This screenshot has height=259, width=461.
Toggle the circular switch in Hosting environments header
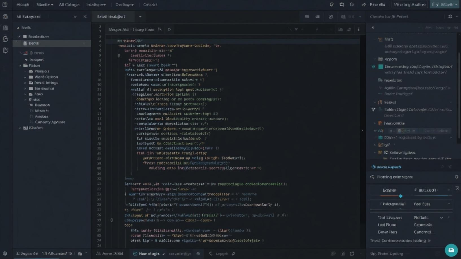(x=457, y=177)
